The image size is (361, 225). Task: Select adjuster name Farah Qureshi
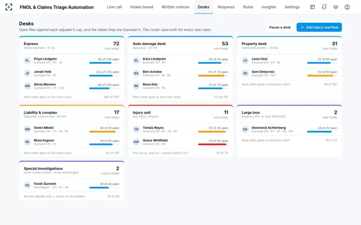click(x=45, y=184)
